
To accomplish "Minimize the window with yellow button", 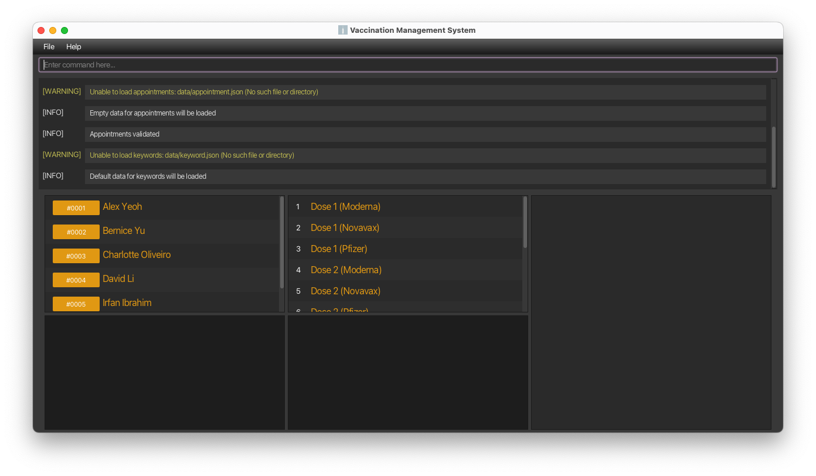I will click(53, 30).
